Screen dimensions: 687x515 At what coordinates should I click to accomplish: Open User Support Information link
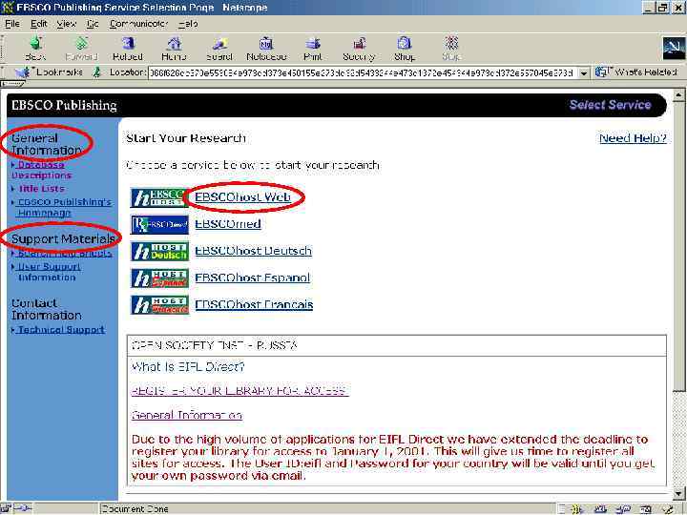(49, 272)
